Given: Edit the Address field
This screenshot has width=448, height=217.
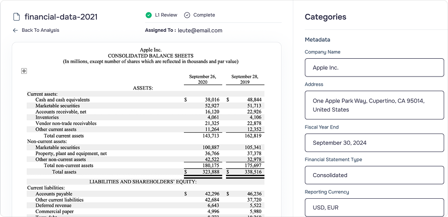Looking at the screenshot, I should coord(374,105).
